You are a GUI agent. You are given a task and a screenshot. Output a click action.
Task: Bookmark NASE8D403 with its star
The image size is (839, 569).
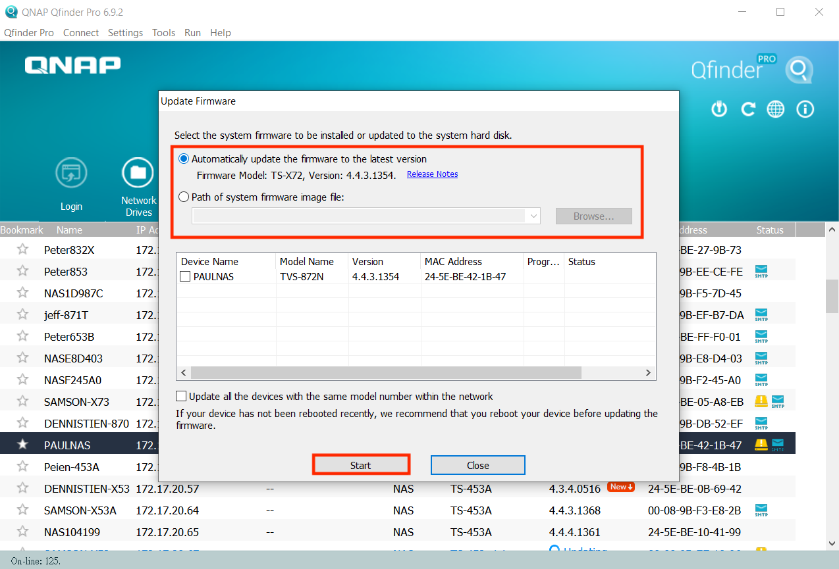click(23, 358)
